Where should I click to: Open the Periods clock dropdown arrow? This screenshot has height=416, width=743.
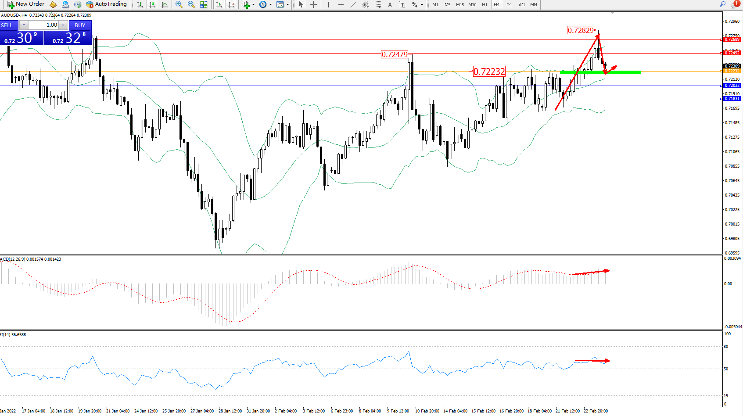click(270, 4)
